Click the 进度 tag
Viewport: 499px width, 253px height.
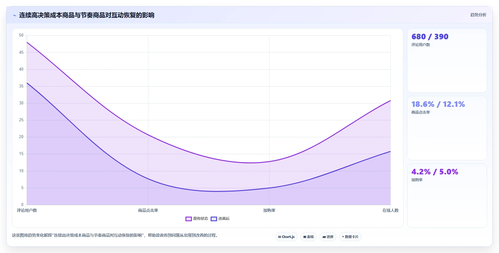tap(328, 237)
